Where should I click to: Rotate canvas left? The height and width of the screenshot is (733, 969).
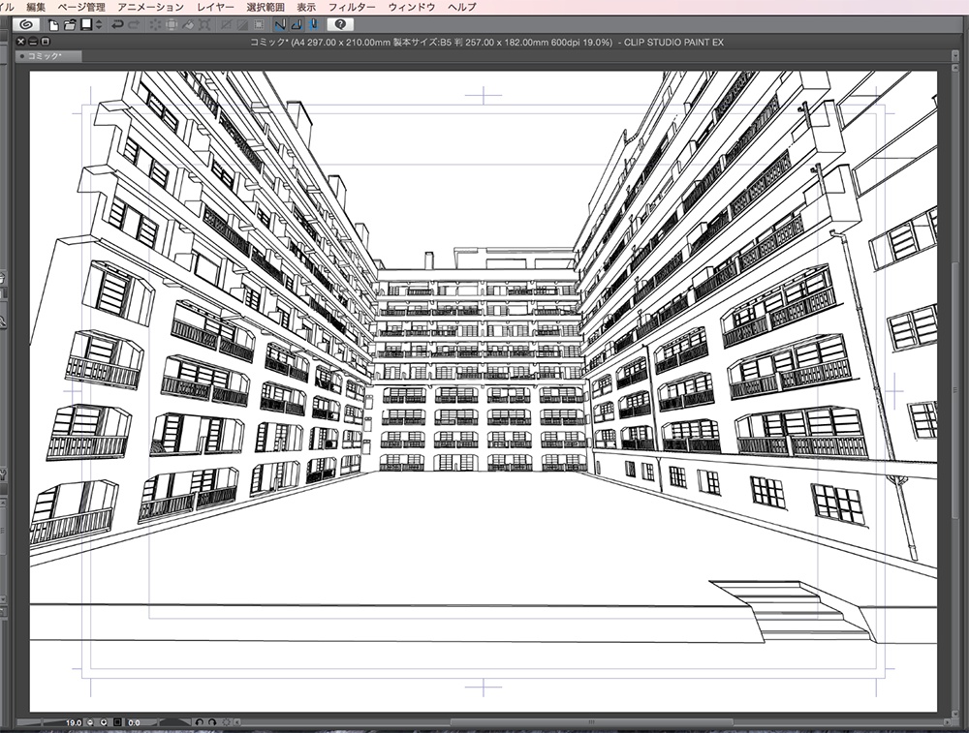coord(200,722)
